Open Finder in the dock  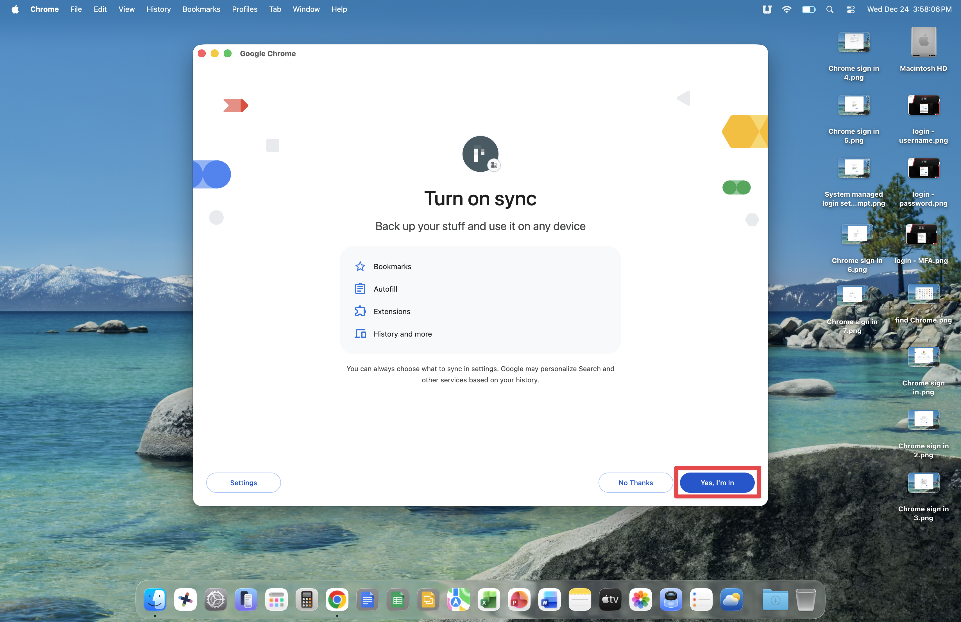(x=155, y=600)
